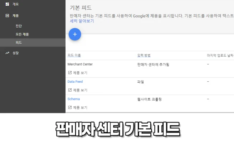Open the Schema feed link

click(x=74, y=99)
